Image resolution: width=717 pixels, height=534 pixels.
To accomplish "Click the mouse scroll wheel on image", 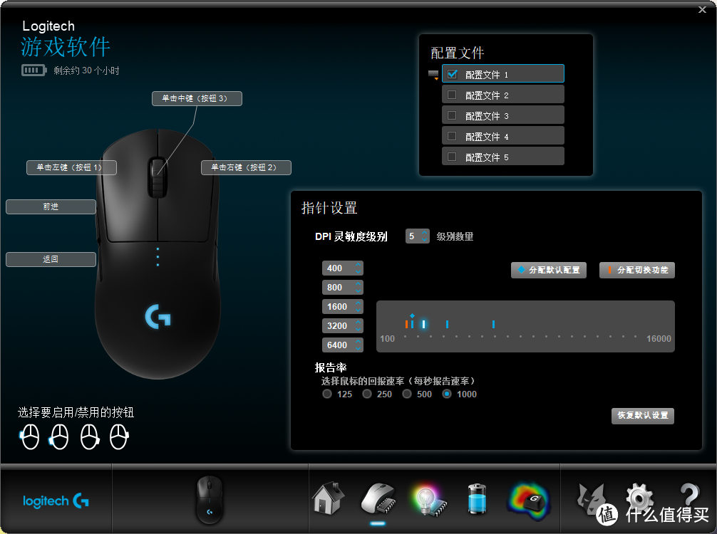I will [x=157, y=178].
